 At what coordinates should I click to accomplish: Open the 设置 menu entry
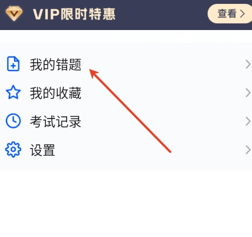tap(126, 150)
